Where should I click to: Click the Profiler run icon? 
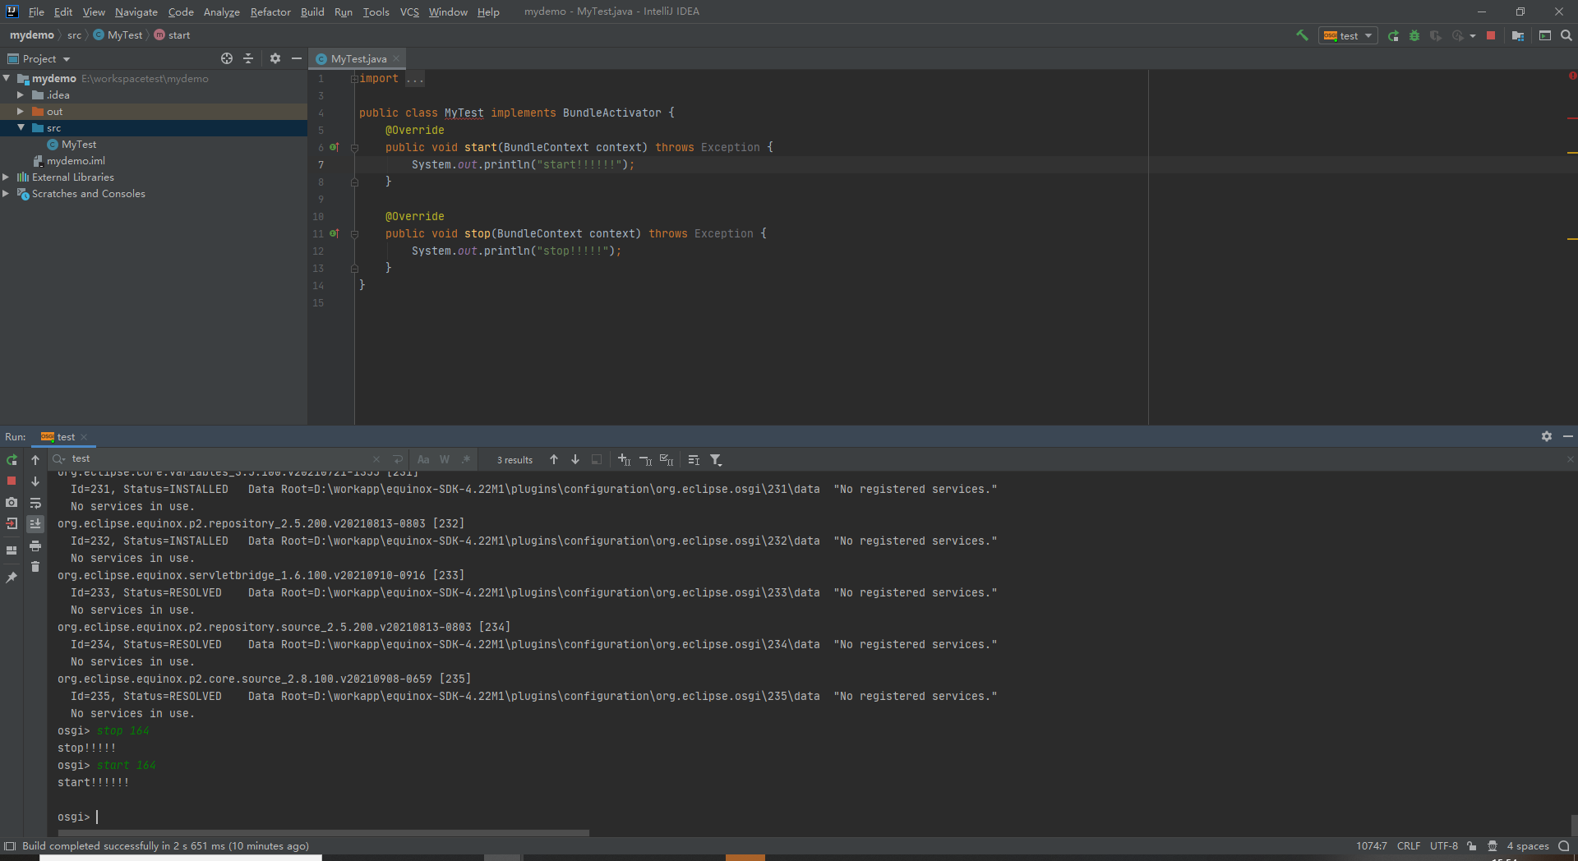[1458, 35]
